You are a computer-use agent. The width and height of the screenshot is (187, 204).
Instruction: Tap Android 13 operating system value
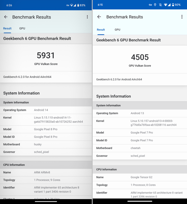click(137, 113)
